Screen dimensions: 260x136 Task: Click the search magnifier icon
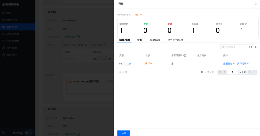[251, 47]
